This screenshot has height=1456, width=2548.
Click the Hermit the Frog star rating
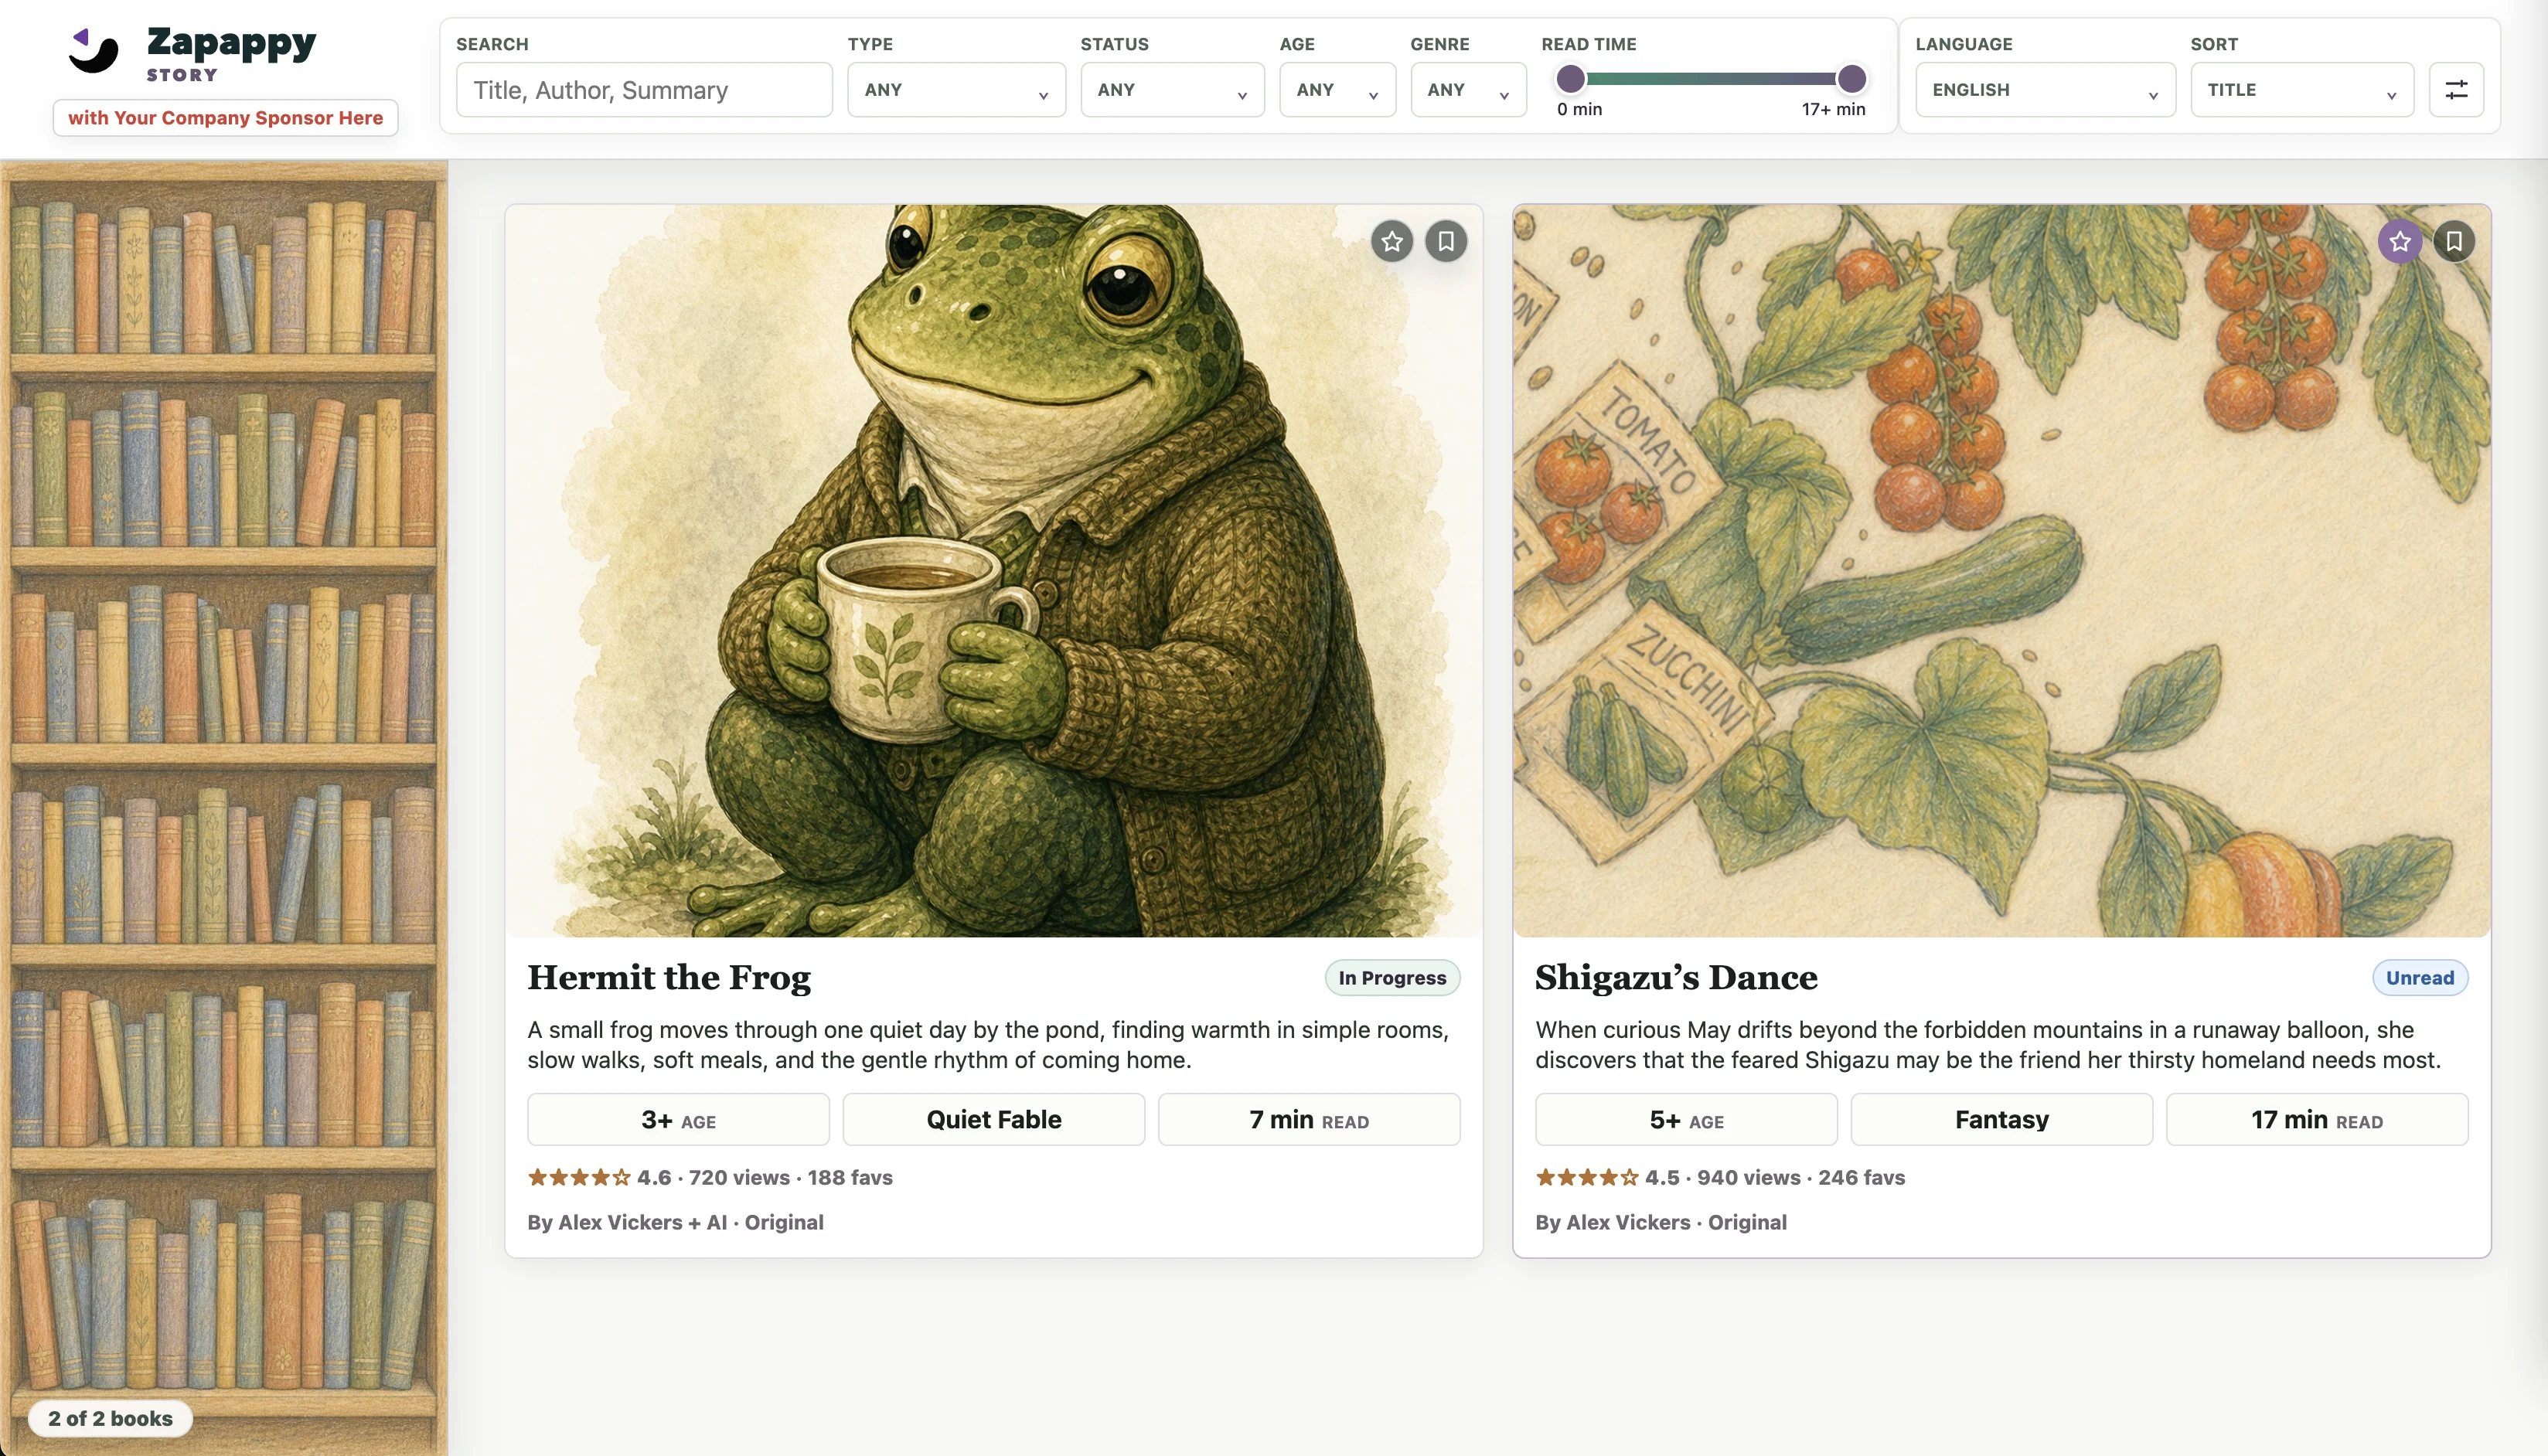point(579,1178)
